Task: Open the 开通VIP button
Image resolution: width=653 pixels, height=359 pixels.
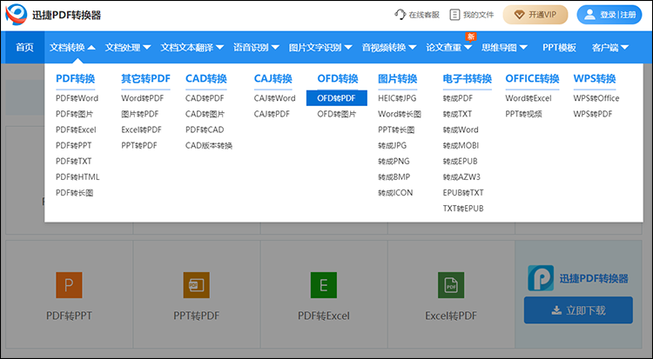Action: pyautogui.click(x=535, y=15)
